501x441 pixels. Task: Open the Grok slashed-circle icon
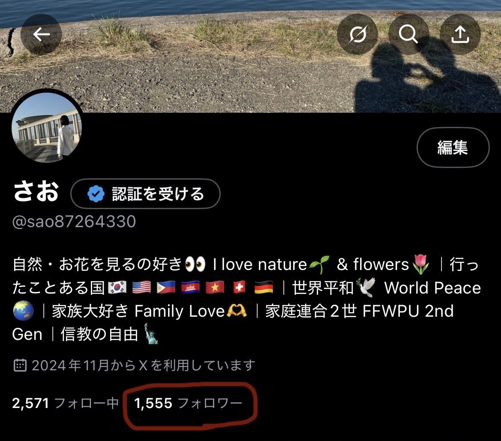click(357, 34)
